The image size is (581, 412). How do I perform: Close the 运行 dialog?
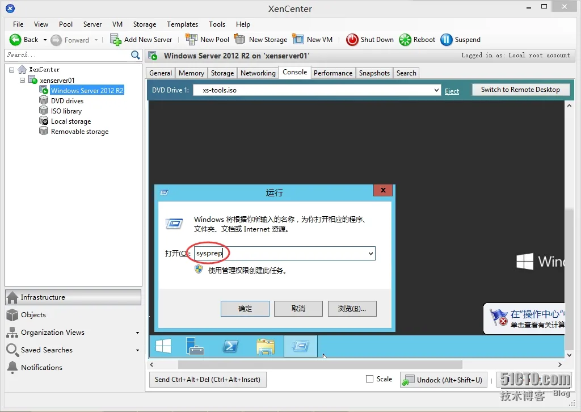point(383,190)
